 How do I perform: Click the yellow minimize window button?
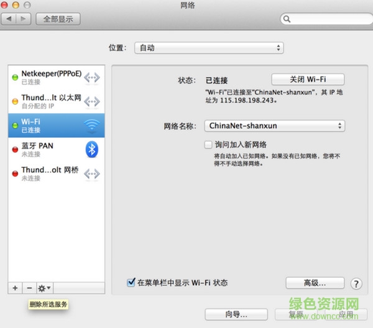pyautogui.click(x=16, y=5)
